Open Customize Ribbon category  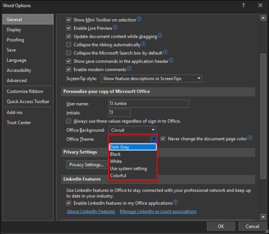point(28,91)
